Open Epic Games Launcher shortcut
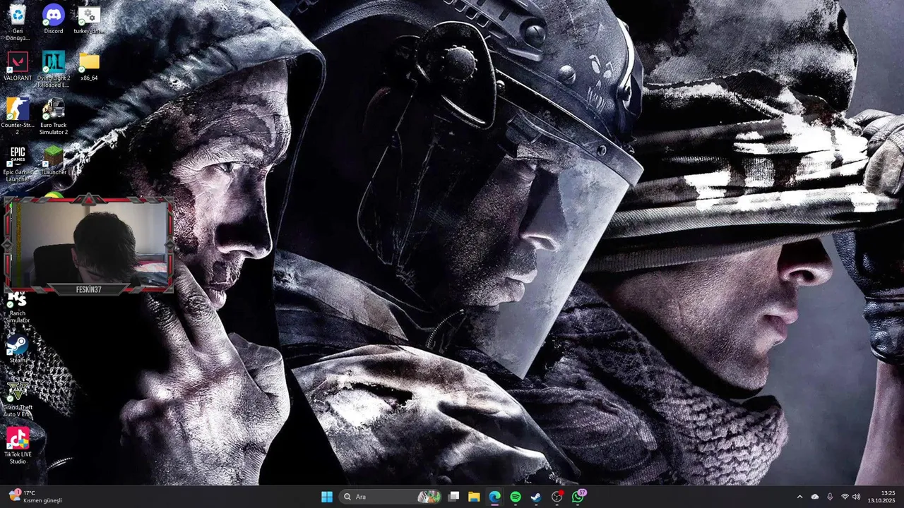The width and height of the screenshot is (904, 508). pos(18,164)
